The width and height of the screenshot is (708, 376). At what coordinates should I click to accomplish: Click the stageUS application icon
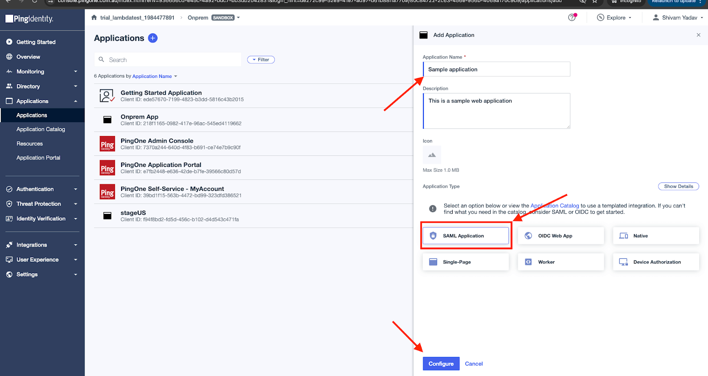[x=107, y=216]
